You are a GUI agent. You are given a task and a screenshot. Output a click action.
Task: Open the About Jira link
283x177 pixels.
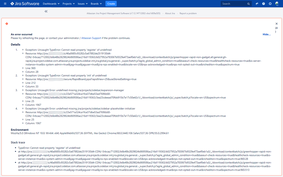[170, 13]
